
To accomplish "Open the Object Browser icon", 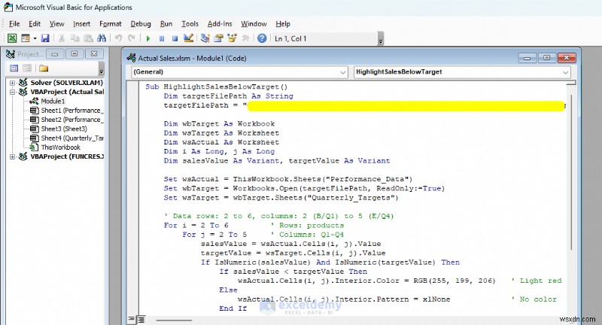I will [x=232, y=38].
